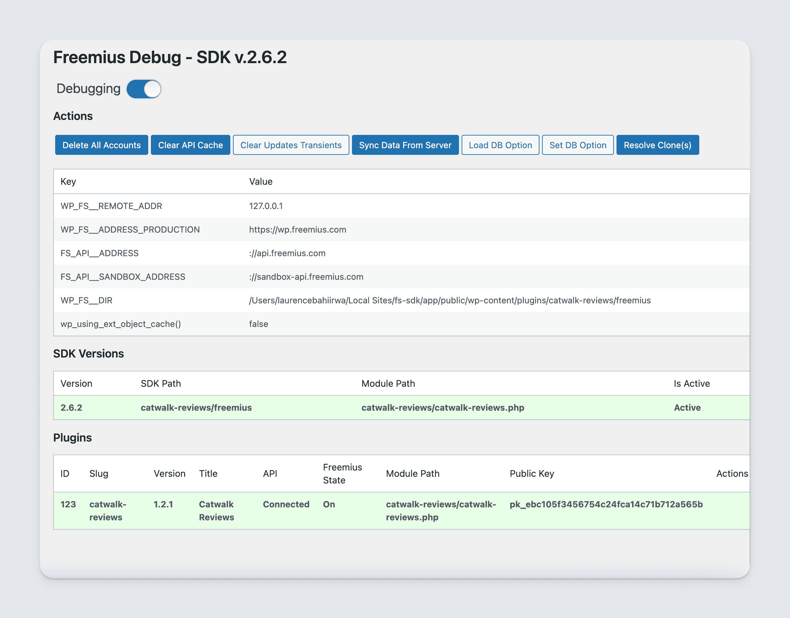
Task: Click the SDK Versions heading
Action: (88, 353)
